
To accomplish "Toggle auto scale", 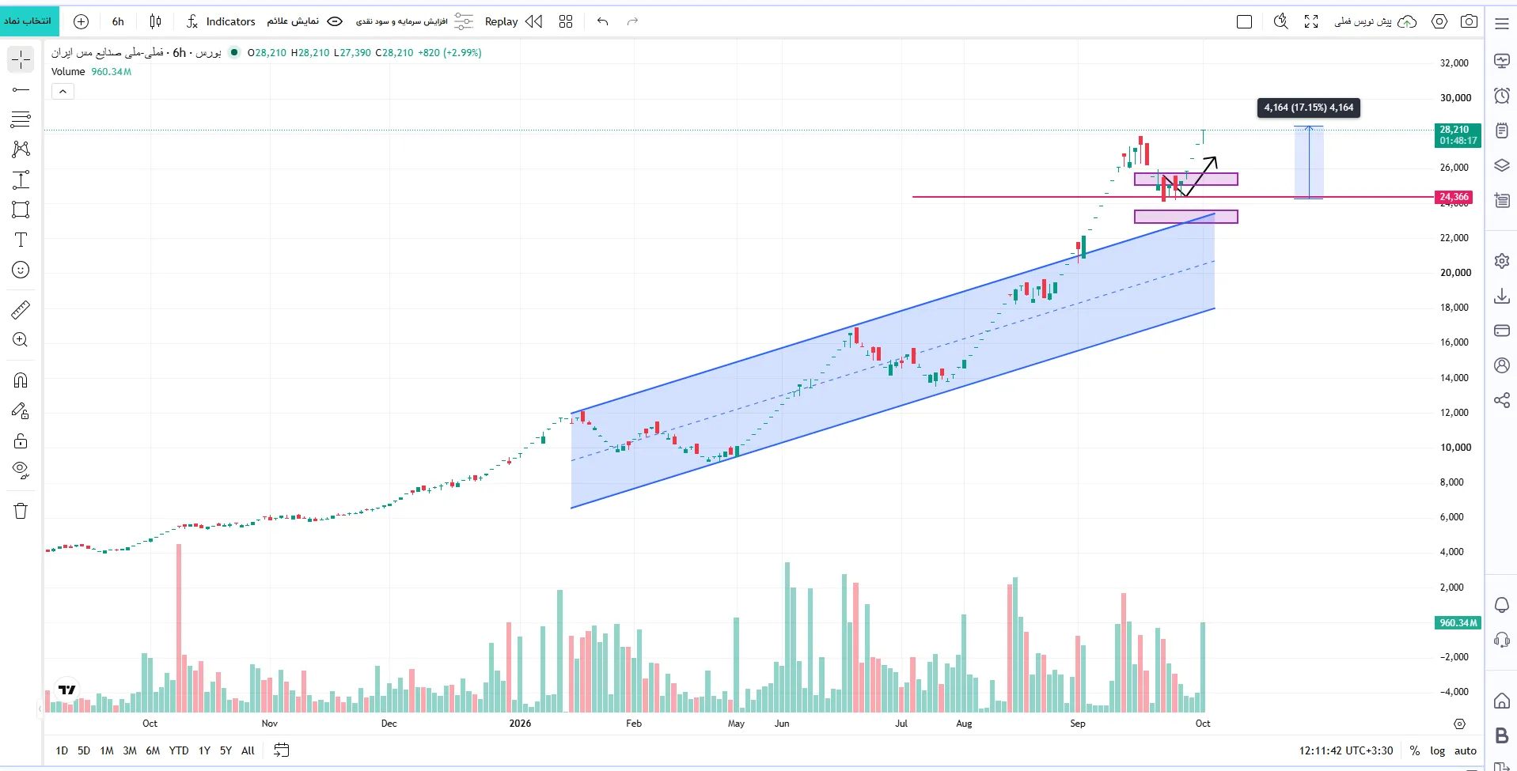I will click(1465, 750).
